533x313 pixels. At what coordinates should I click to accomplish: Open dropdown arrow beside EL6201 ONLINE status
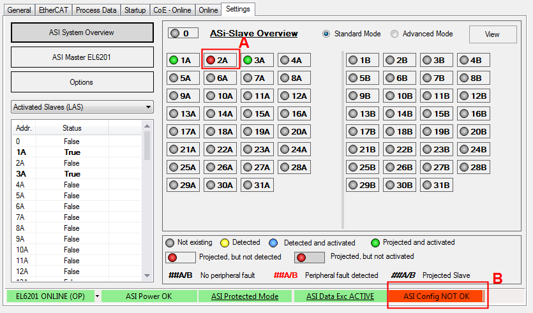click(97, 296)
